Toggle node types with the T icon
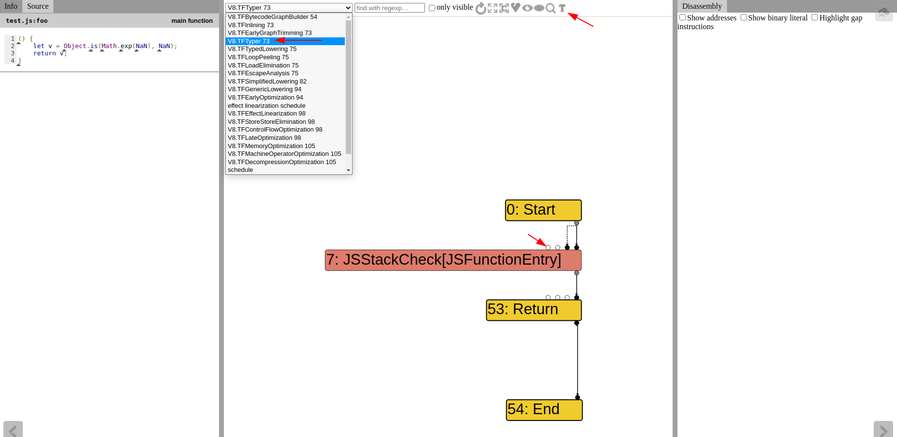 pyautogui.click(x=562, y=8)
